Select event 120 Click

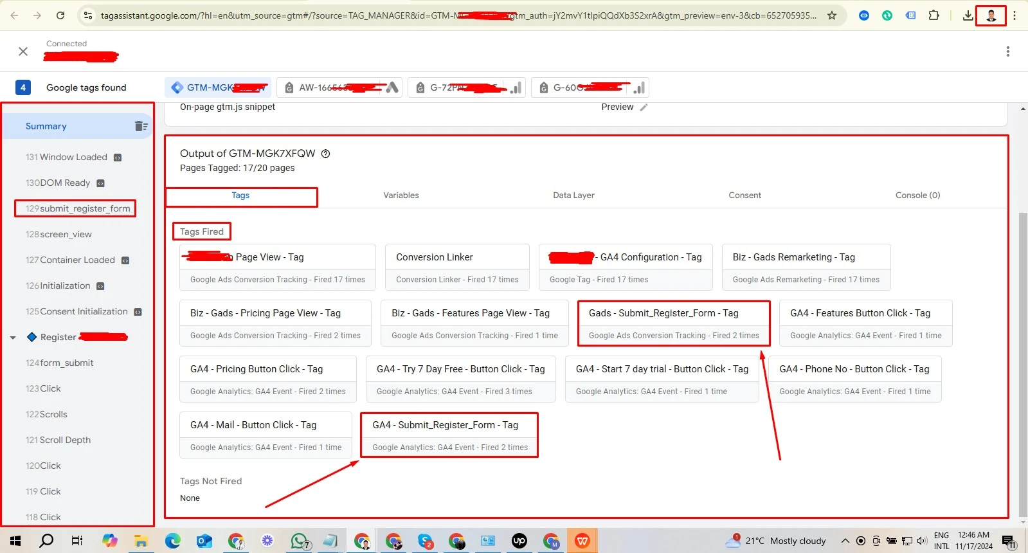(x=43, y=466)
